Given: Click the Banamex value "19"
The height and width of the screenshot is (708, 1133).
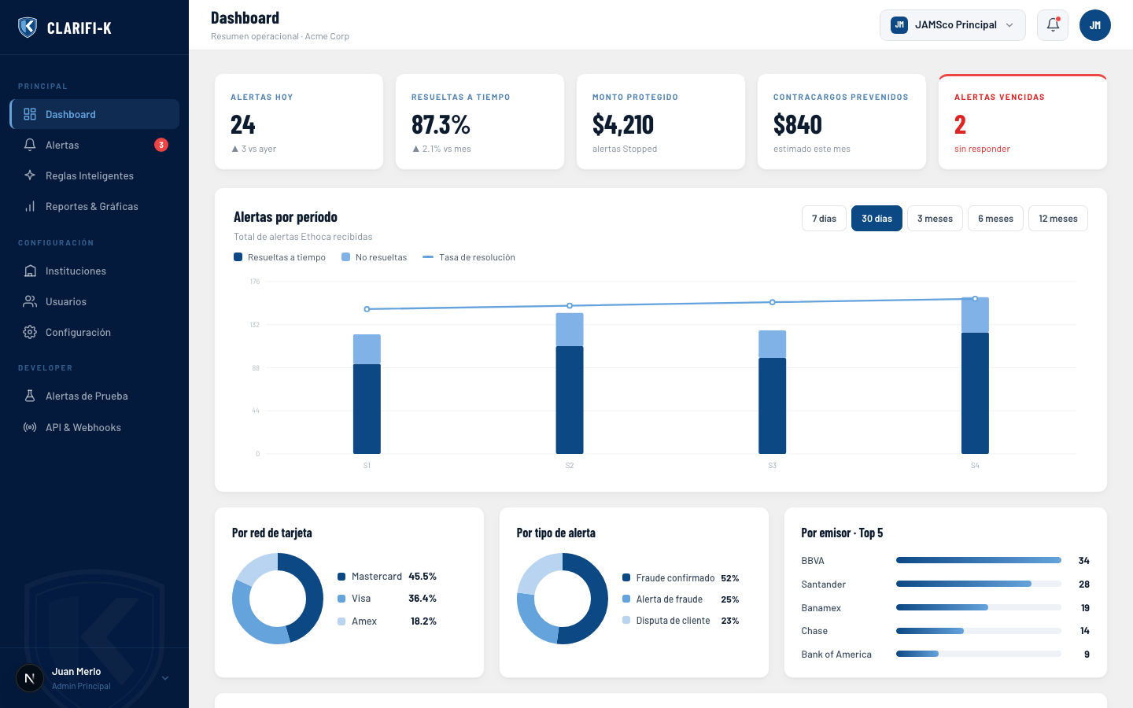Looking at the screenshot, I should click(x=1085, y=607).
